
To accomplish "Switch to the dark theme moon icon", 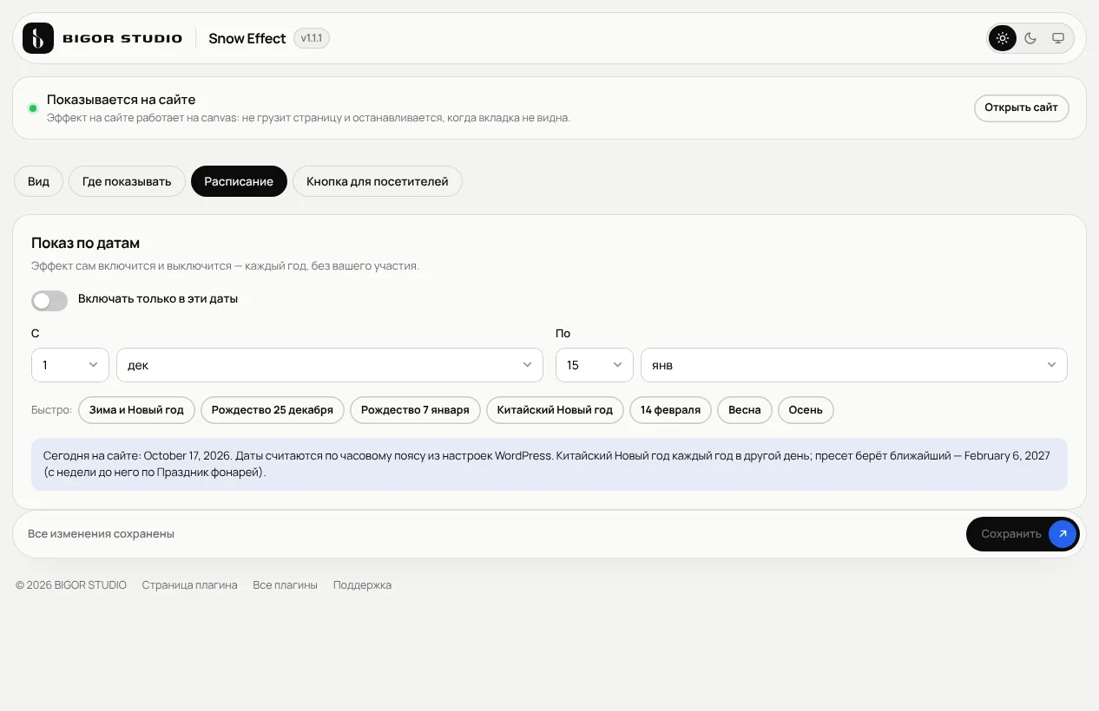I will (x=1030, y=38).
